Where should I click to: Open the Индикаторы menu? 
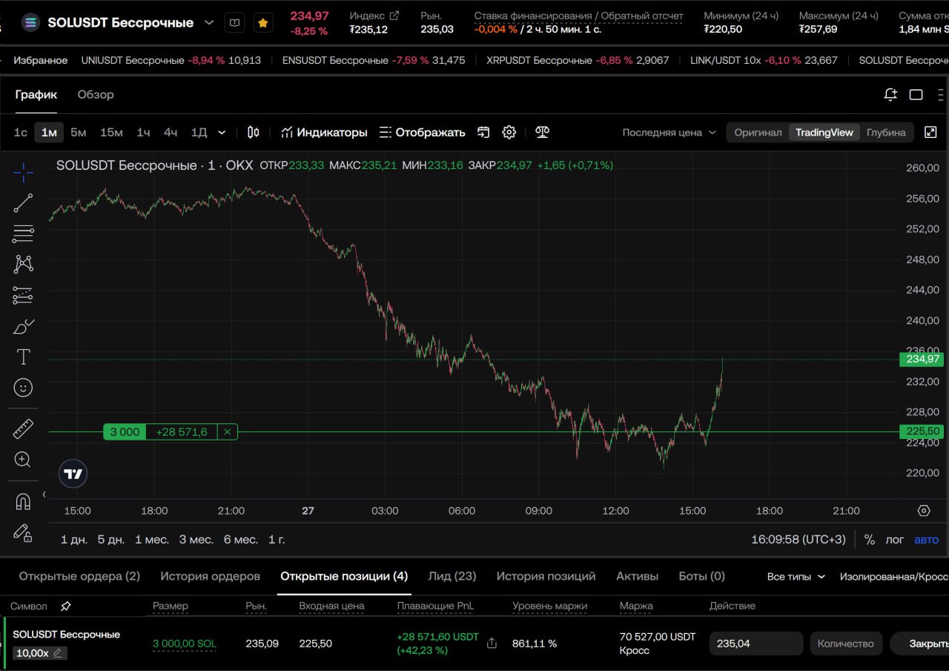point(324,132)
